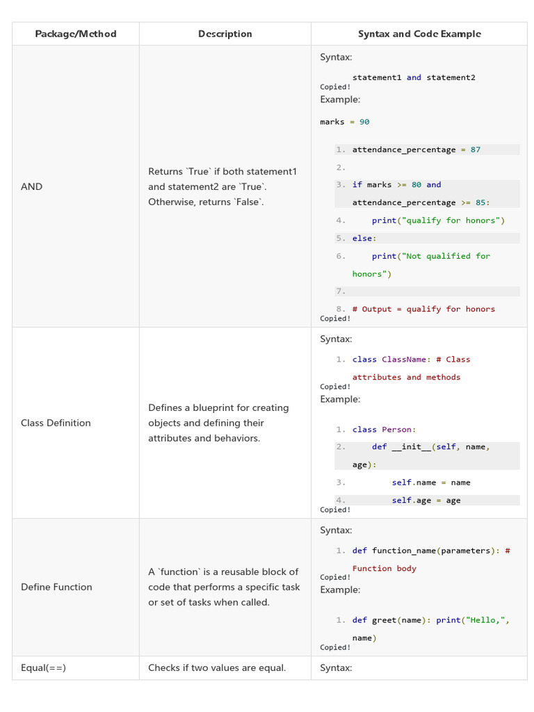
Task: Click the Description column header
Action: 225,34
